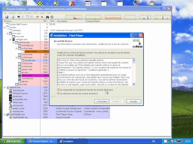193x144 pixels.
Task: Open System Information toolbar icon
Action: coord(19,17)
